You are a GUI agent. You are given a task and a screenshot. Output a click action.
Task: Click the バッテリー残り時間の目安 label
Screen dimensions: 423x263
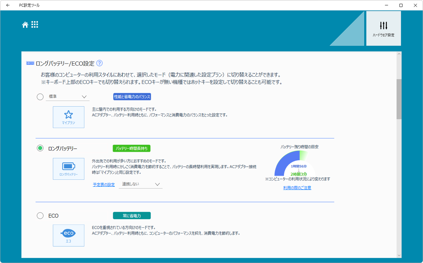pos(299,147)
